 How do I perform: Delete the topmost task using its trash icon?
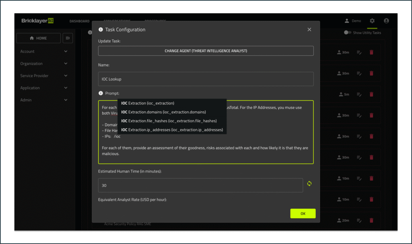click(x=371, y=52)
